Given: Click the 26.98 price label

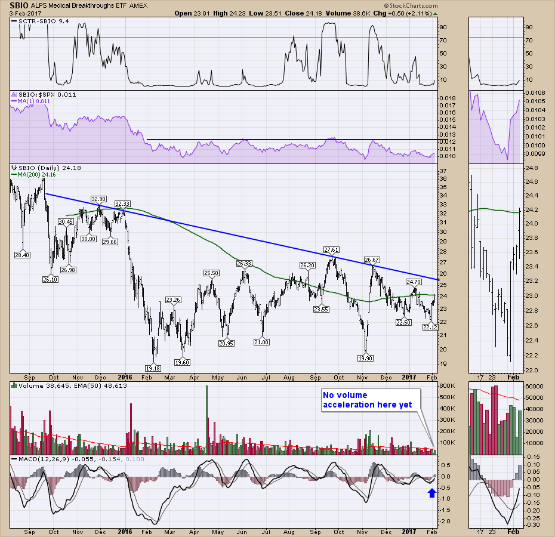Looking at the screenshot, I should point(68,270).
